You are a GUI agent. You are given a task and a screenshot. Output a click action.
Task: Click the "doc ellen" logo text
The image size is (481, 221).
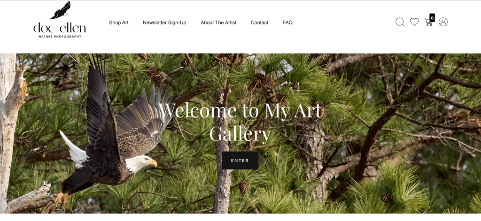click(60, 29)
